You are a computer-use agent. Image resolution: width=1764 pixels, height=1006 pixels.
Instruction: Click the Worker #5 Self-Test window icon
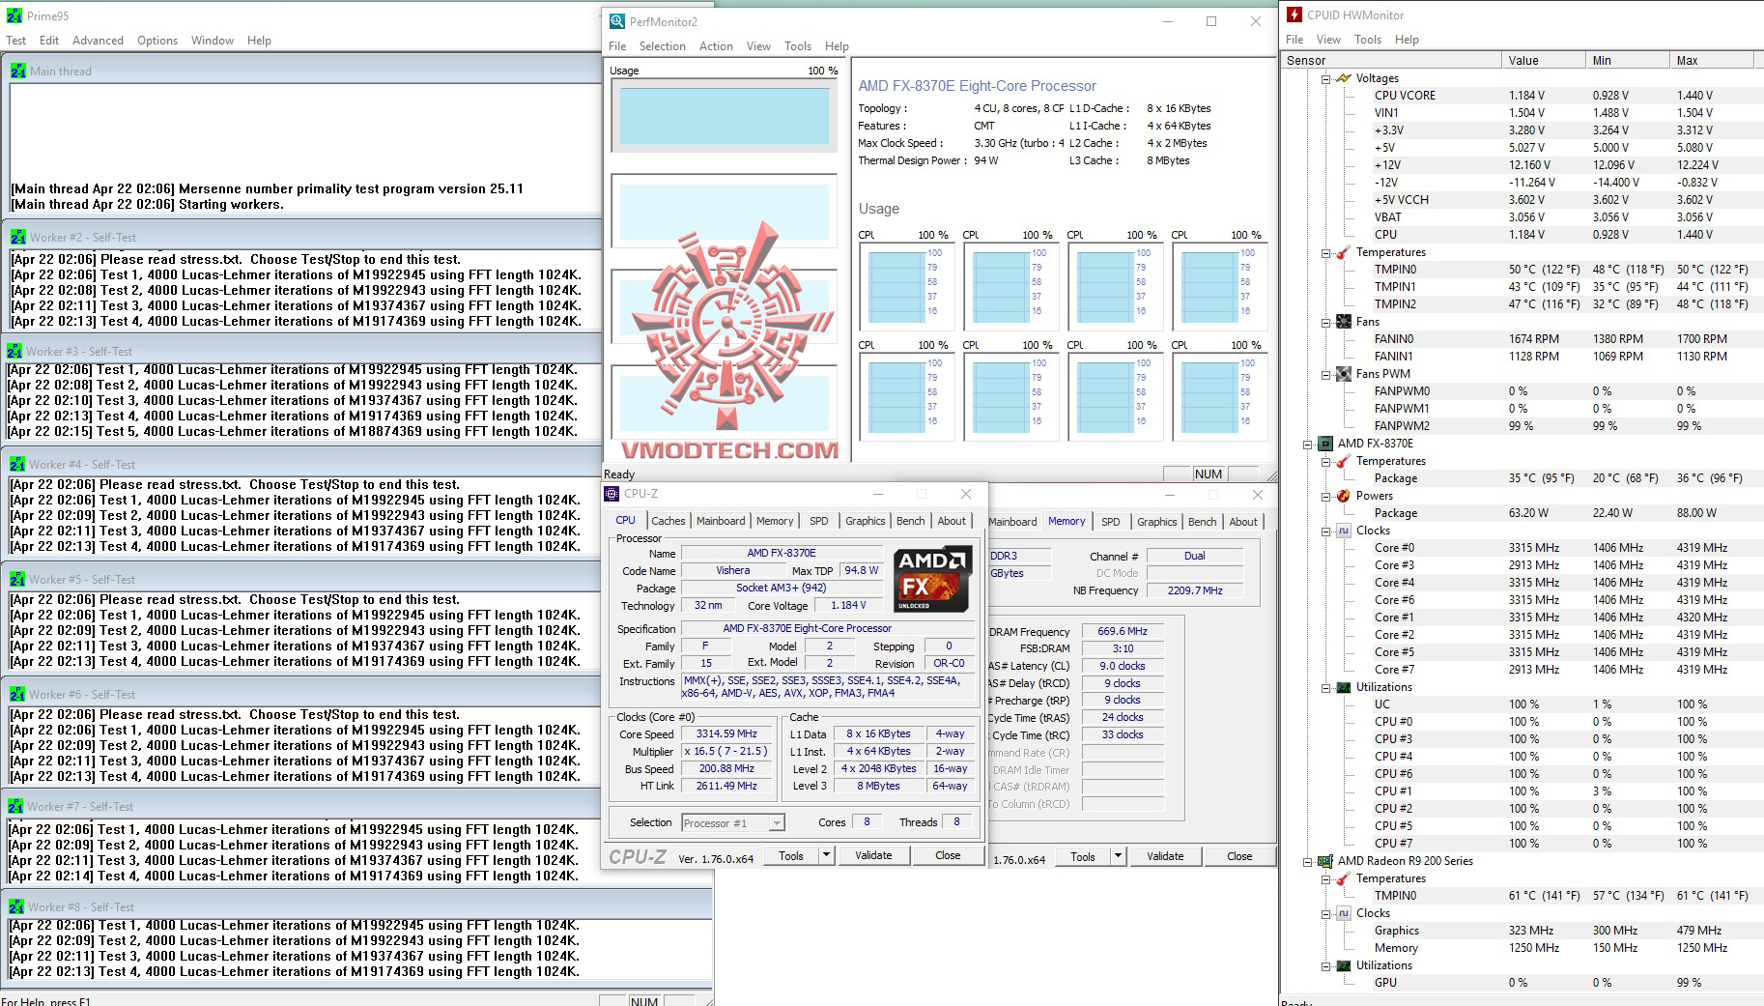[17, 579]
